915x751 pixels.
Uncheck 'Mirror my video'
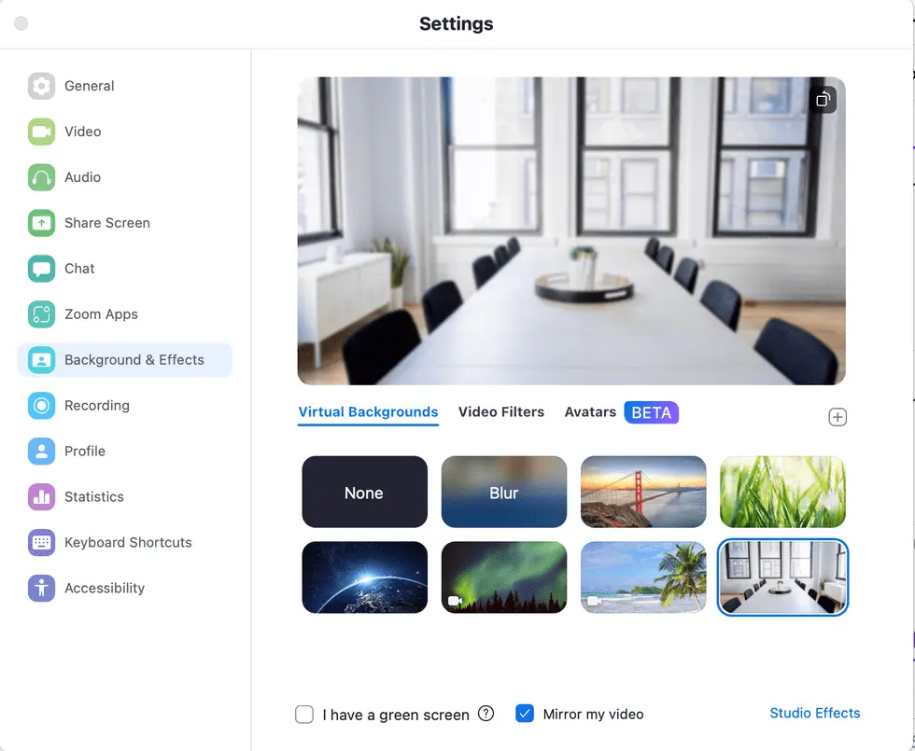pyautogui.click(x=526, y=712)
